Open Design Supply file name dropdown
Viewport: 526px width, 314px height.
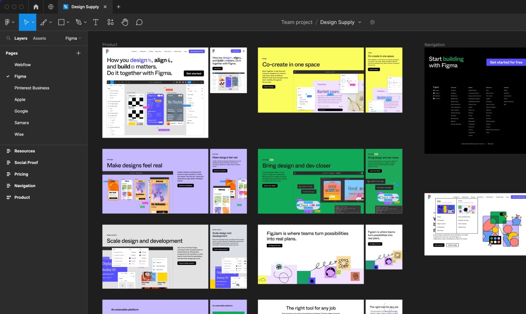[x=360, y=22]
